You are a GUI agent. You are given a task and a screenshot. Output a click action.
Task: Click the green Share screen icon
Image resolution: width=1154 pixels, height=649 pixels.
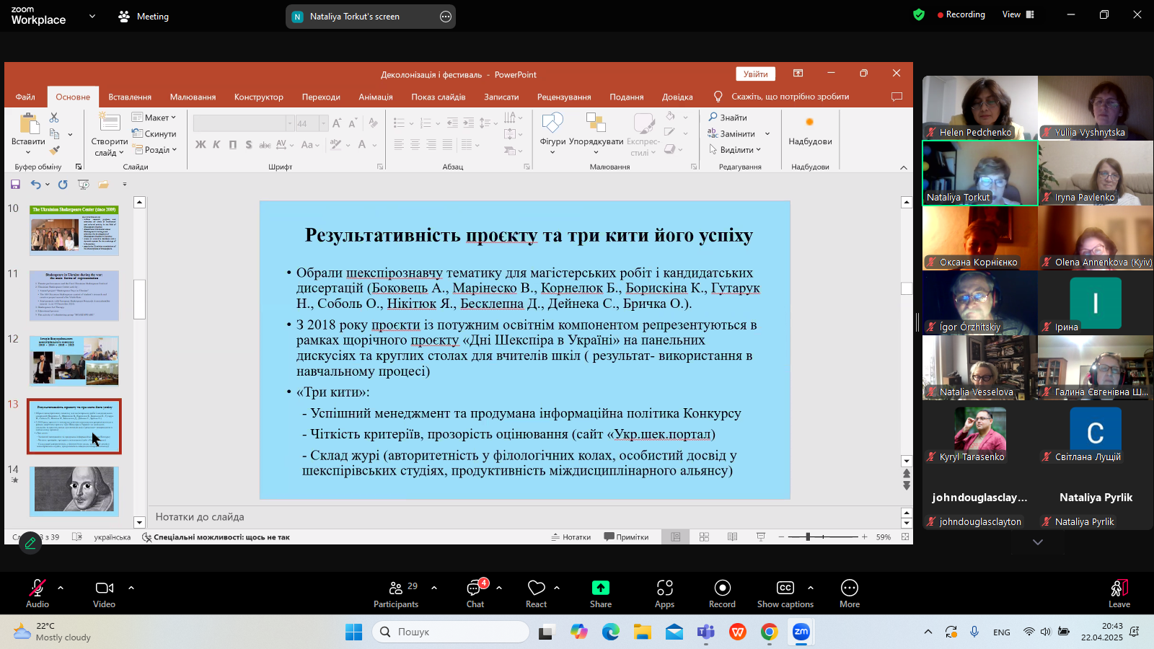600,588
